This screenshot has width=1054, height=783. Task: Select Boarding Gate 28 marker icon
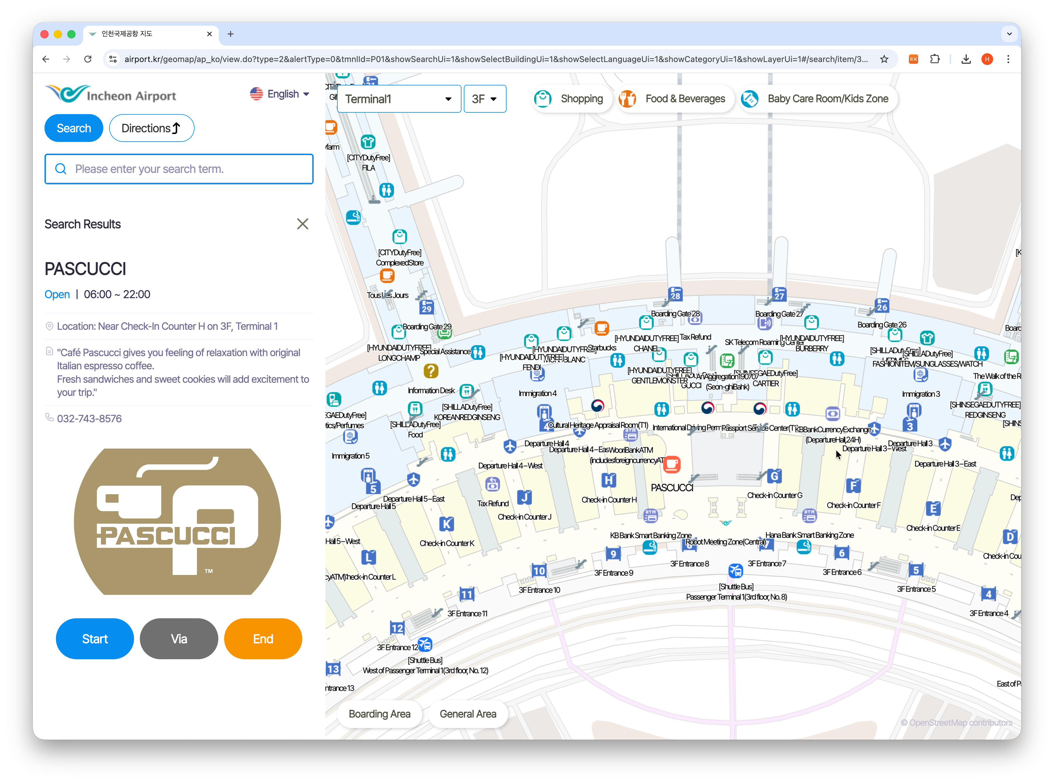675,294
